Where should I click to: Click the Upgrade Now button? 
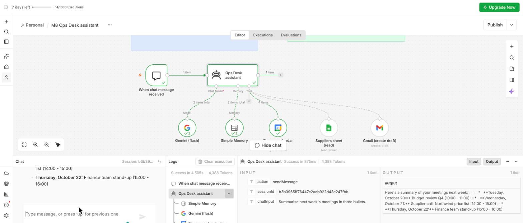[x=499, y=7]
